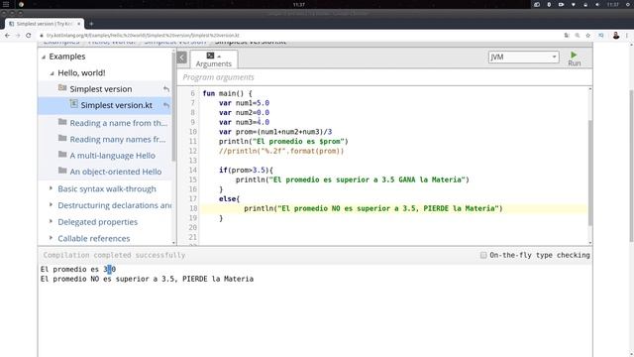Screen dimensions: 634x357
Task: Open the browser three-dot menu
Action: click(627, 36)
